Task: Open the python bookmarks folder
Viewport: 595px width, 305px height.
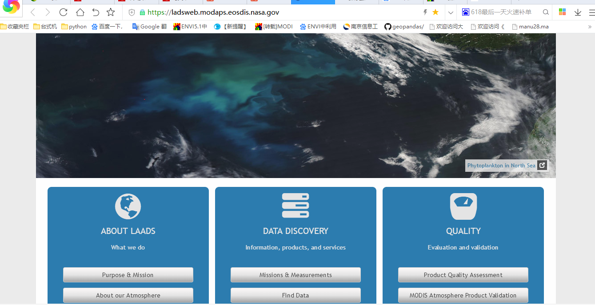Action: [74, 26]
